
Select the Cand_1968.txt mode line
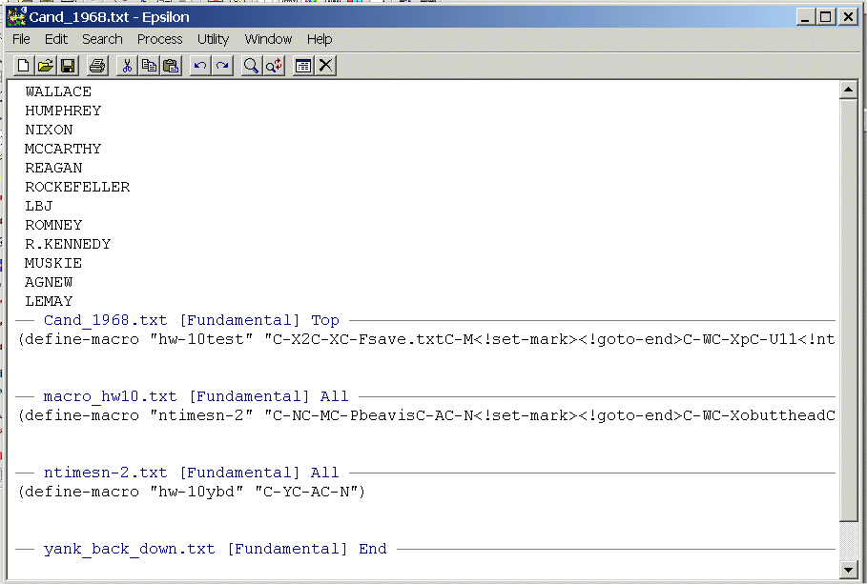point(191,320)
